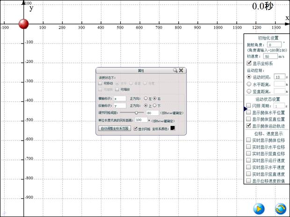
Task: Select 下 for vertical axis positive direction
Action: click(x=155, y=106)
